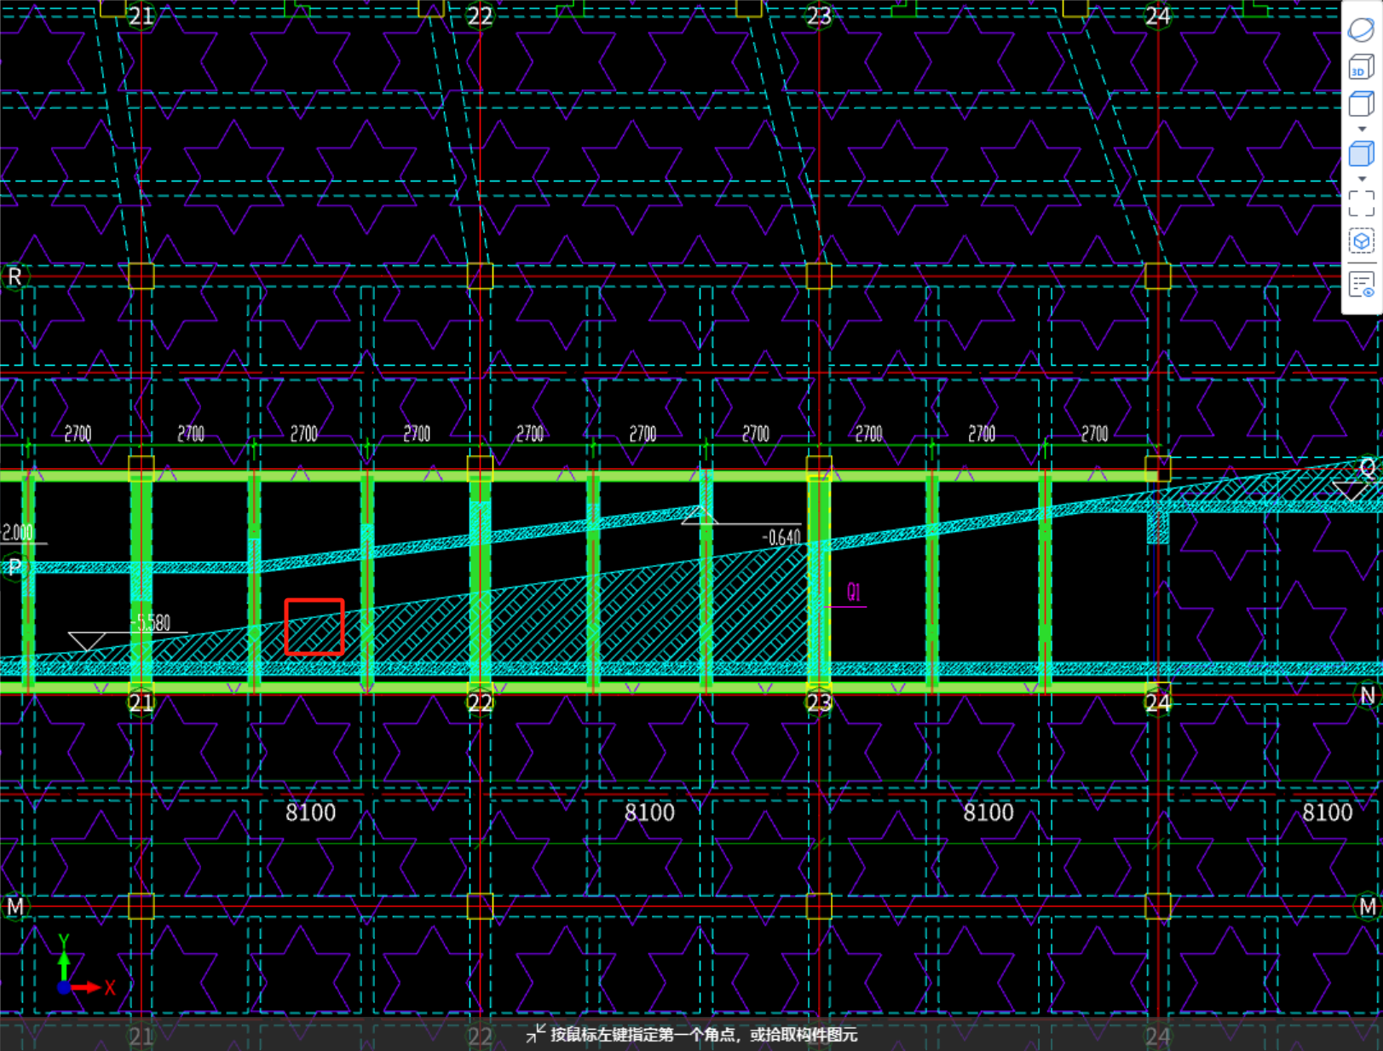
Task: Click the elevation triangle marker beside -5.580
Action: [x=87, y=641]
